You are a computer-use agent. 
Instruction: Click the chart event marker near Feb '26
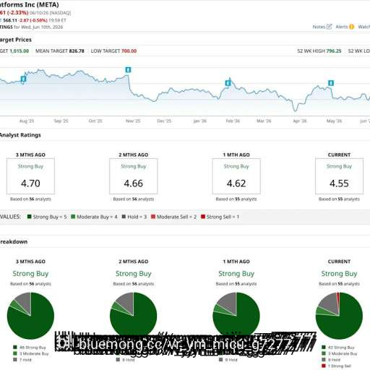pyautogui.click(x=228, y=83)
